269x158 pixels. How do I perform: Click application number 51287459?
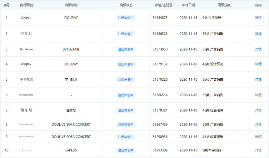pyautogui.click(x=160, y=125)
